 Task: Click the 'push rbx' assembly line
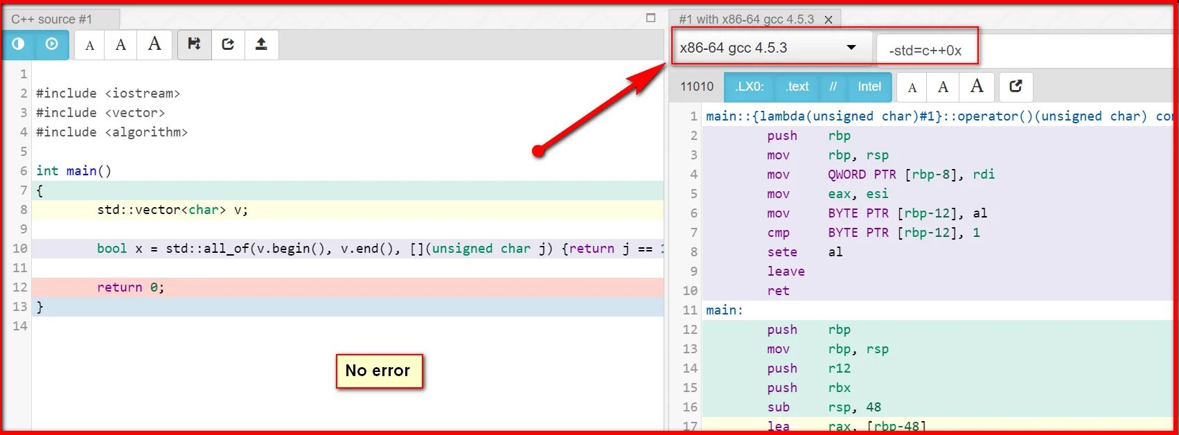808,388
